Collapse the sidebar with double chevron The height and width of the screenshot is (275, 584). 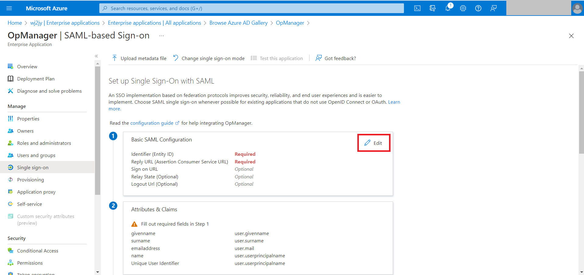96,56
